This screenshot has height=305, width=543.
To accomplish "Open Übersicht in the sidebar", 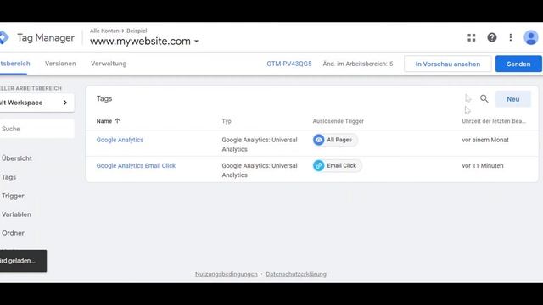I will [17, 158].
